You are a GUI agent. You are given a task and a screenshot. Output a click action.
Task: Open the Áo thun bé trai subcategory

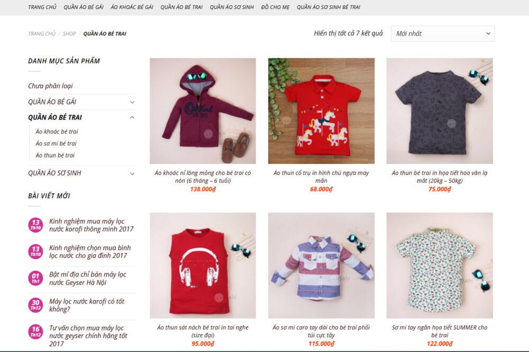point(55,155)
